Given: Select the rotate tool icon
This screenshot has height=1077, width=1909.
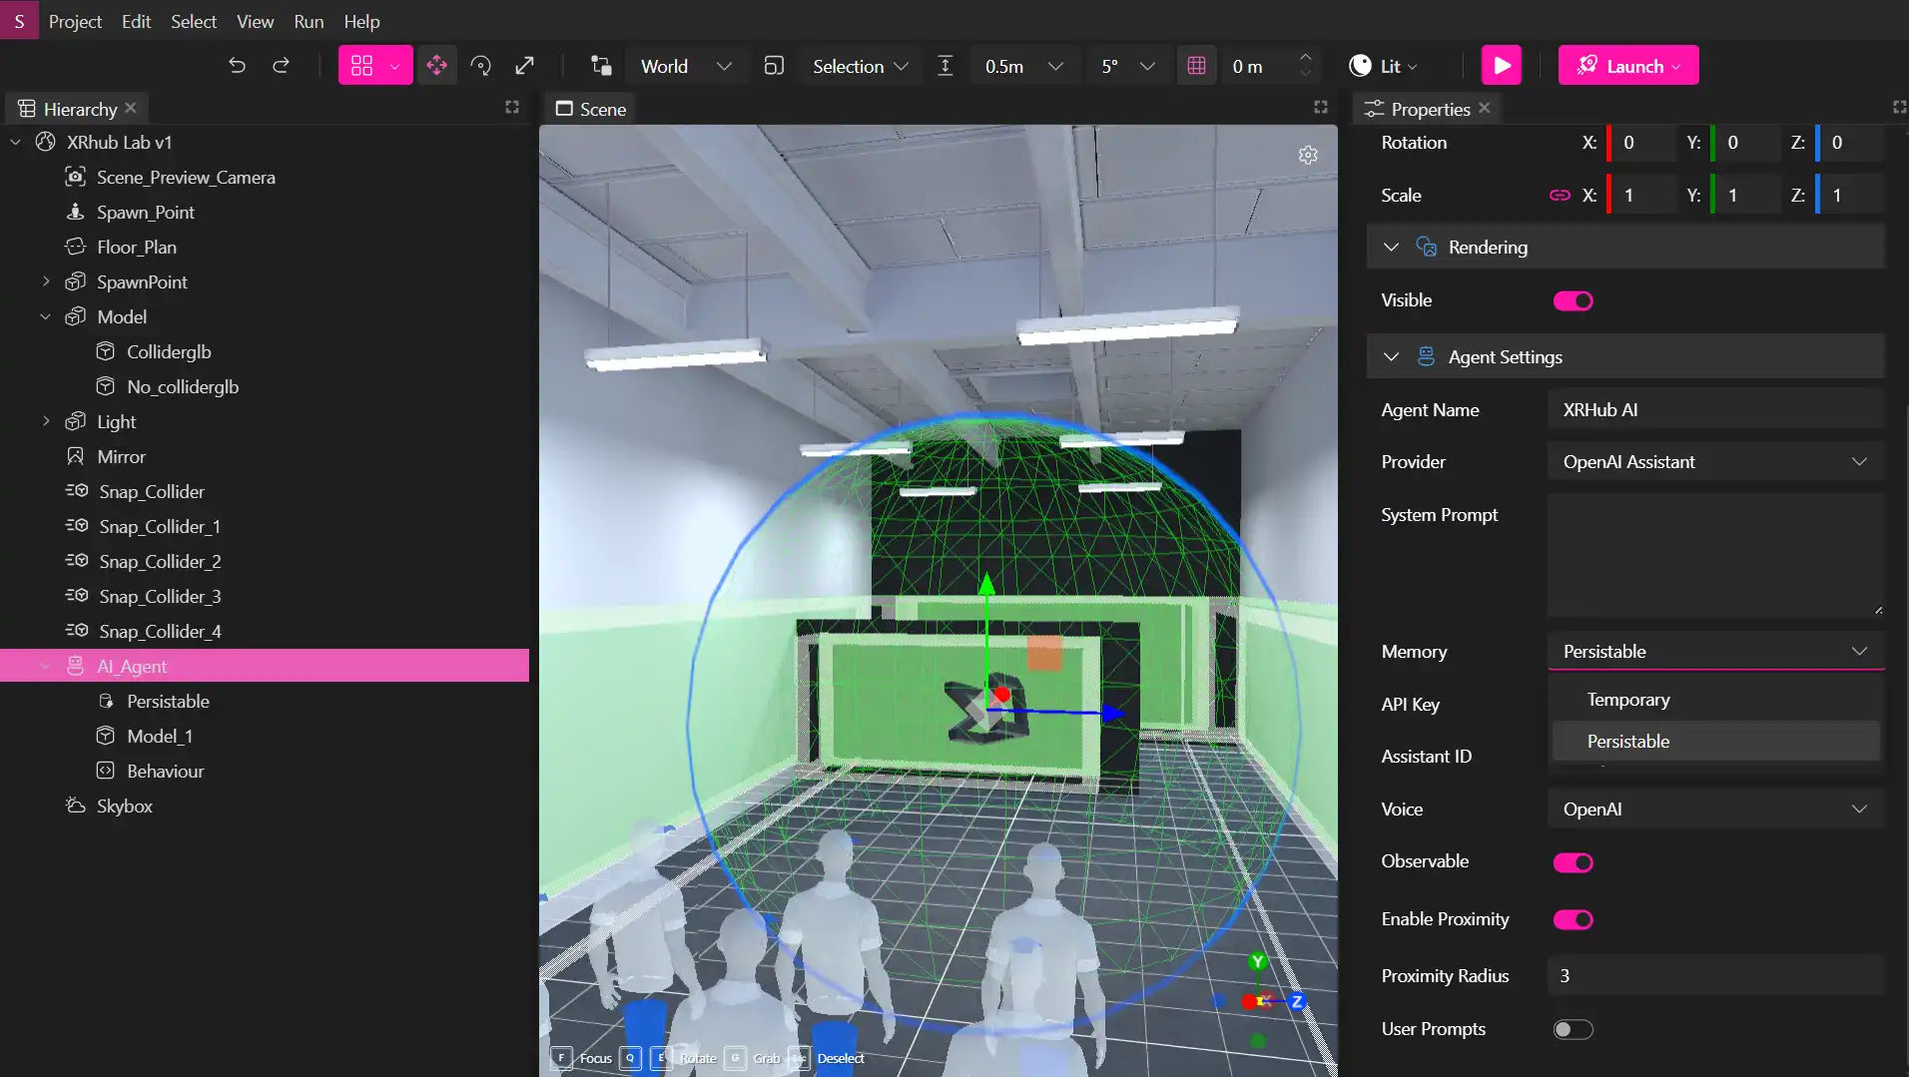Looking at the screenshot, I should pyautogui.click(x=480, y=66).
